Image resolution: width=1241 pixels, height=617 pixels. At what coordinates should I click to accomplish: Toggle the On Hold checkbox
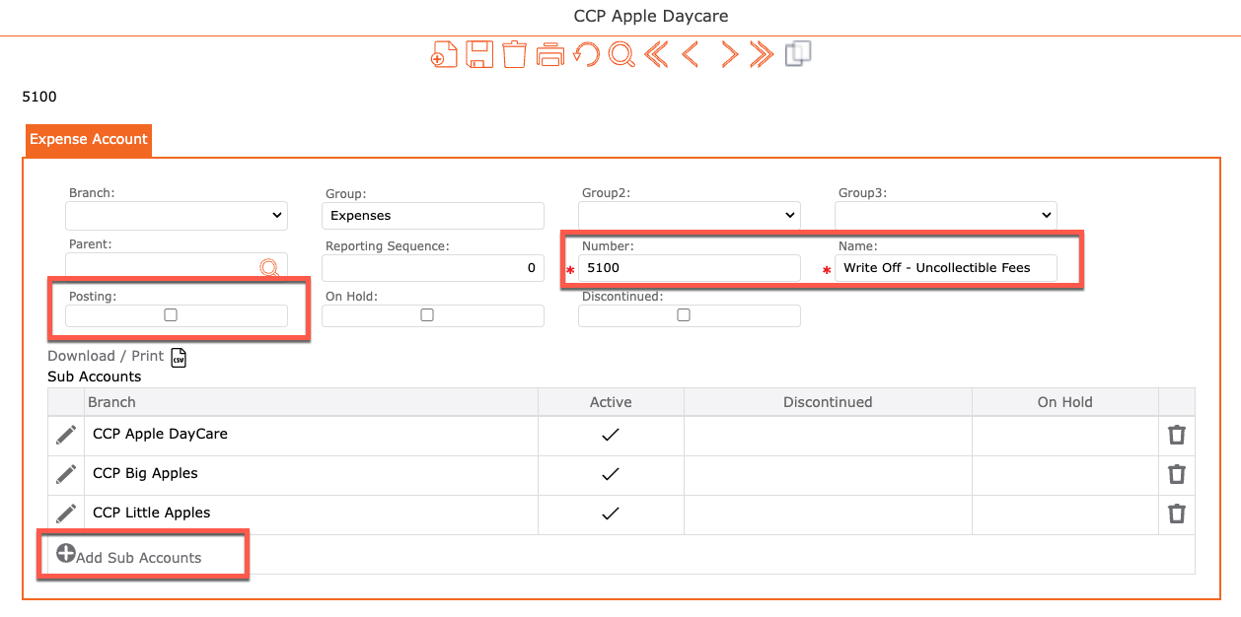point(427,315)
